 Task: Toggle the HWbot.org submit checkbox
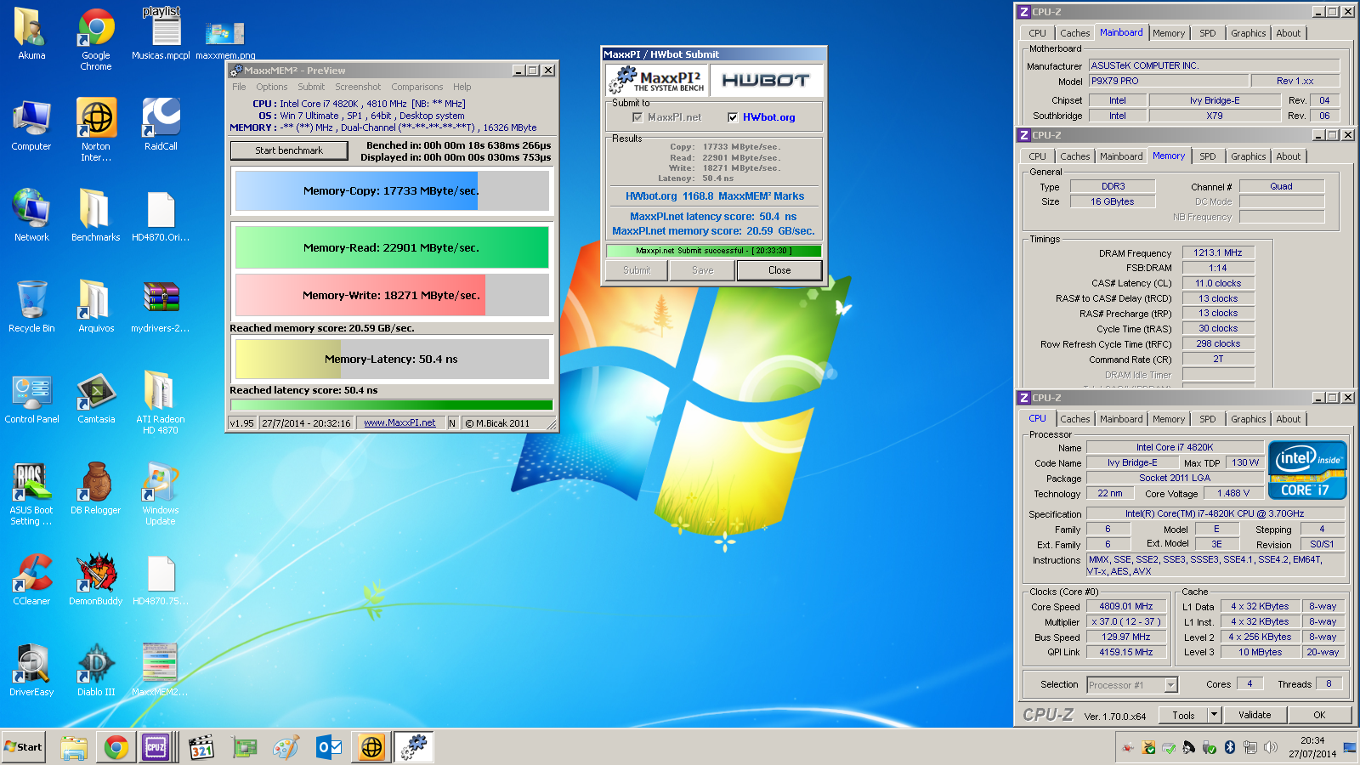coord(733,117)
